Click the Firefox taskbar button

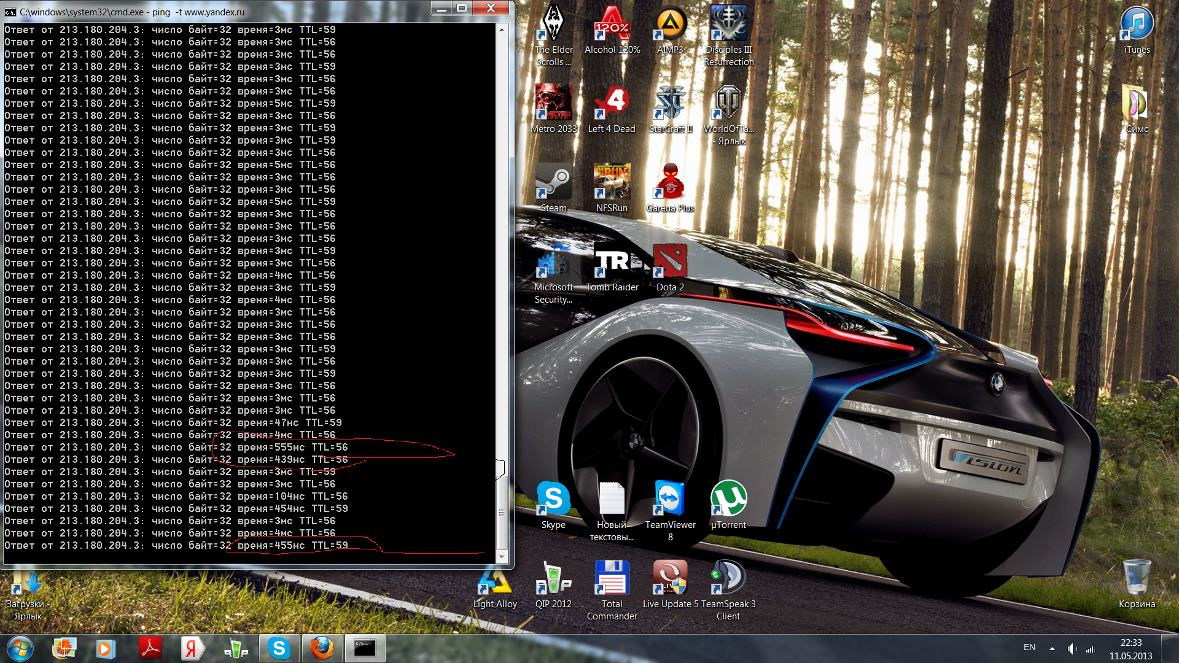click(322, 648)
